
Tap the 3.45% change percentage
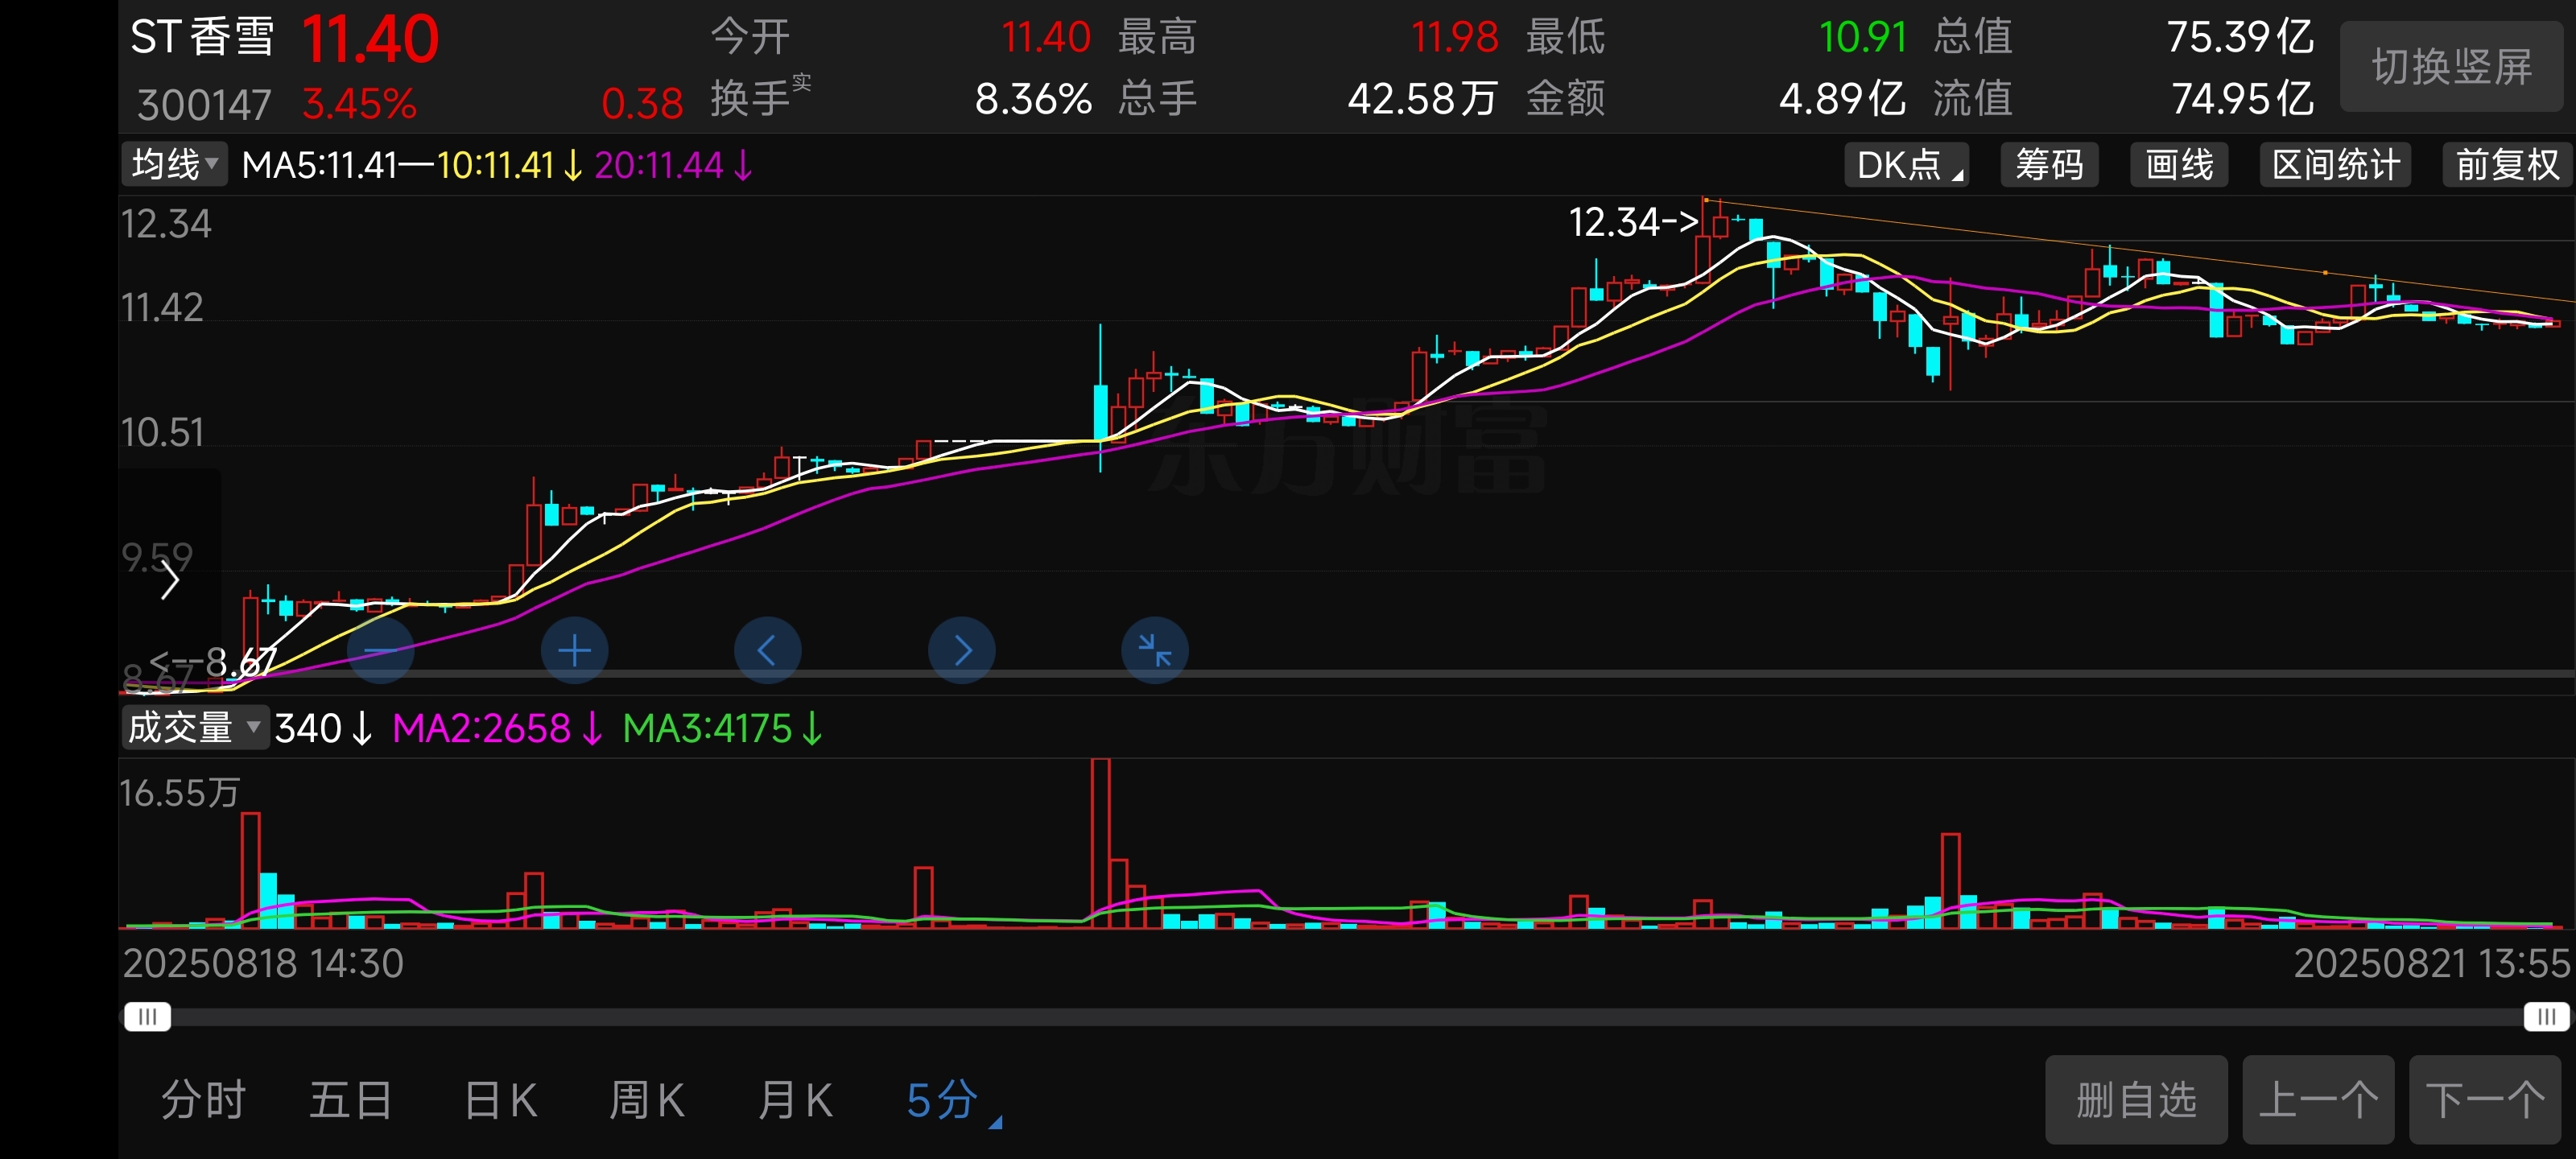tap(359, 104)
